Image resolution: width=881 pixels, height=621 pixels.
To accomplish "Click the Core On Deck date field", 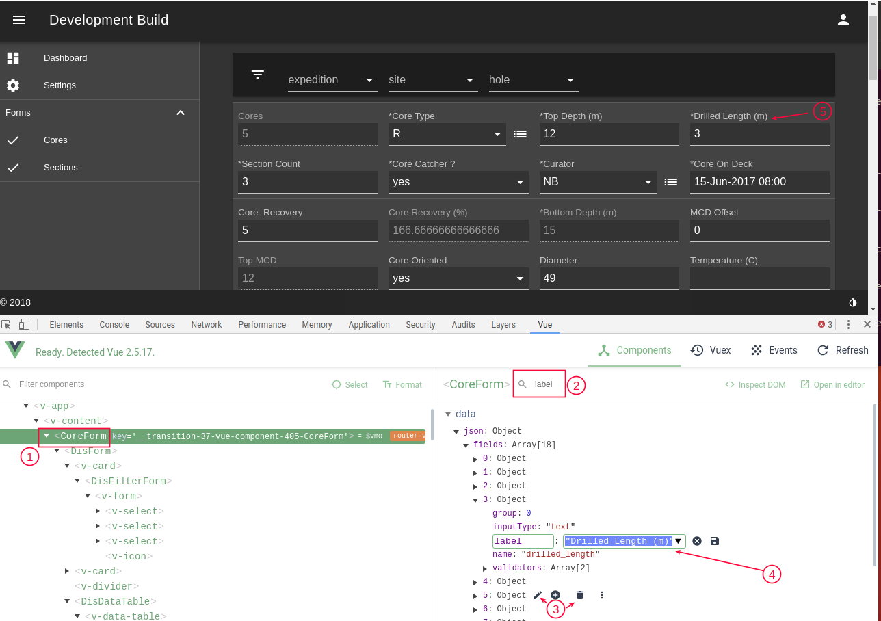I will (x=760, y=182).
